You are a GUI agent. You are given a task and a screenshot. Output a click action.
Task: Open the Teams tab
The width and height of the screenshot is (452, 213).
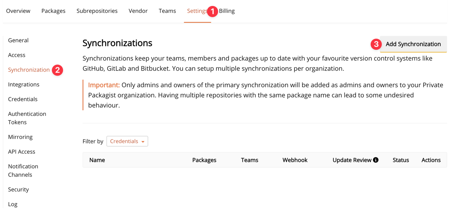pos(167,11)
